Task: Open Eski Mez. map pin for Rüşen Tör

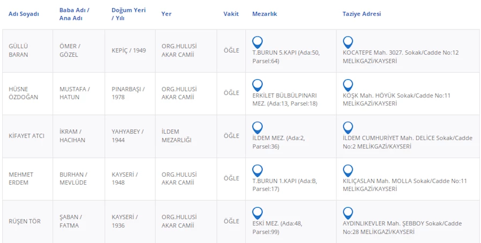Action: tap(258, 212)
